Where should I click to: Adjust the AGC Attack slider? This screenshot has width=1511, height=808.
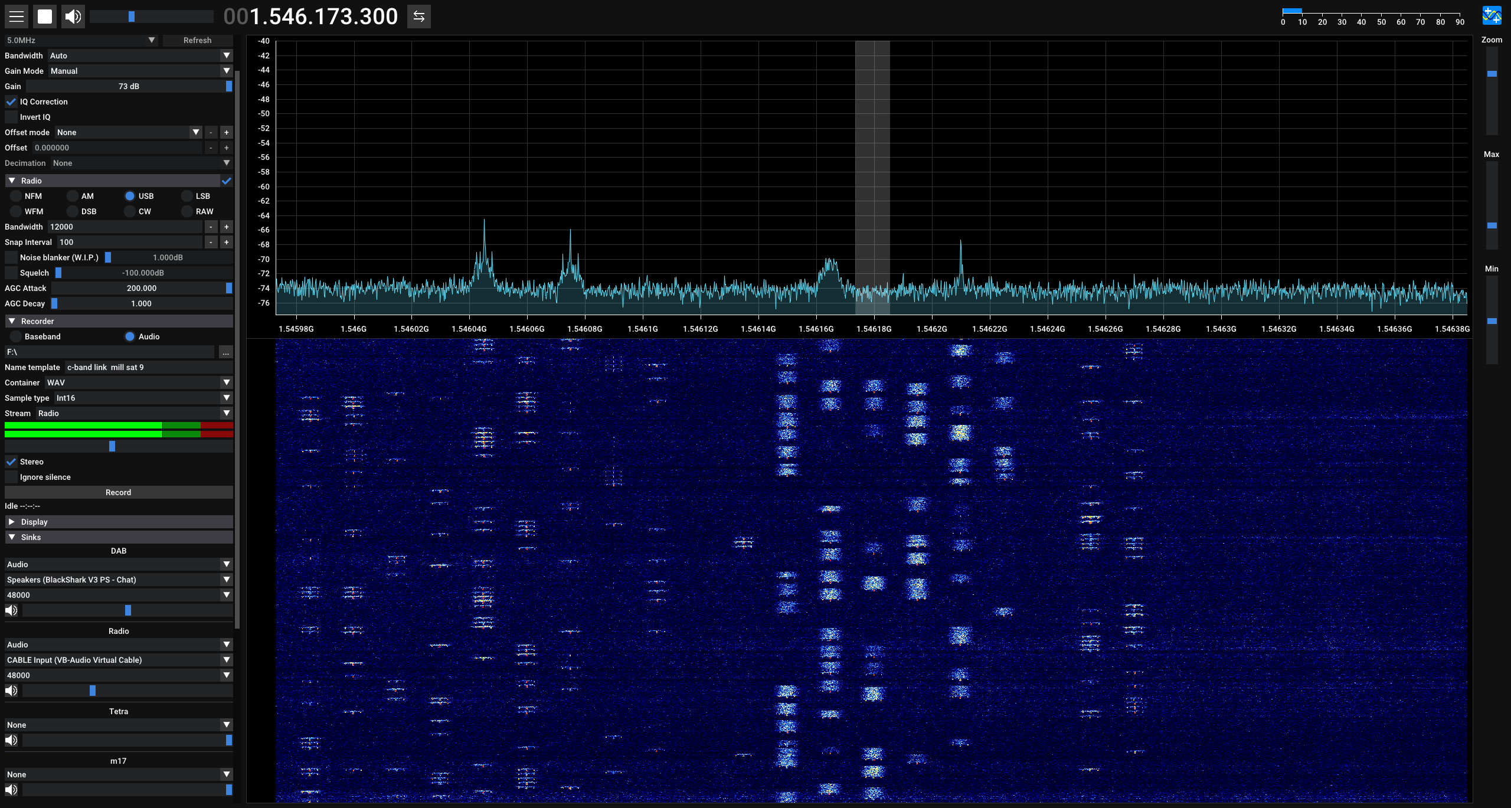coord(142,288)
